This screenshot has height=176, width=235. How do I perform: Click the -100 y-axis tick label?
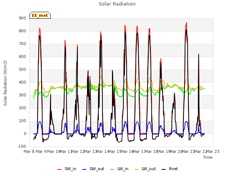point(22,146)
